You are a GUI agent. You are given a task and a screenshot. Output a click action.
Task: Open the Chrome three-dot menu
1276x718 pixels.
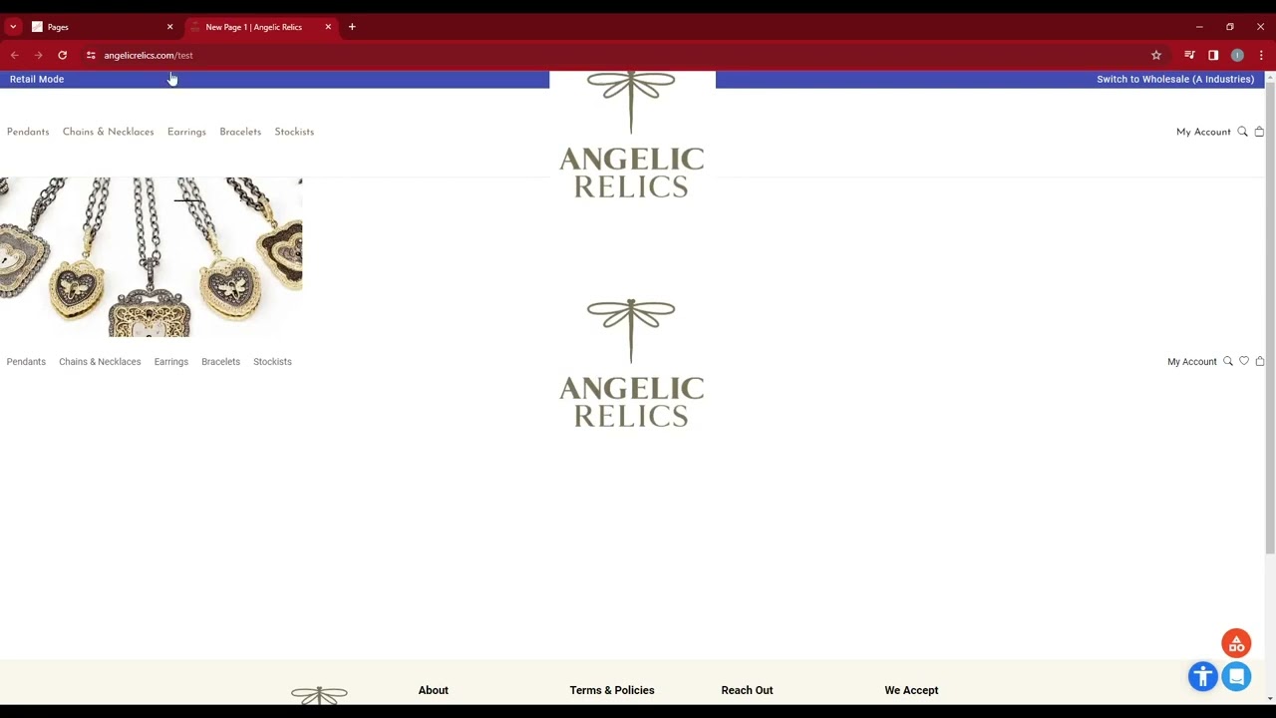coord(1261,55)
